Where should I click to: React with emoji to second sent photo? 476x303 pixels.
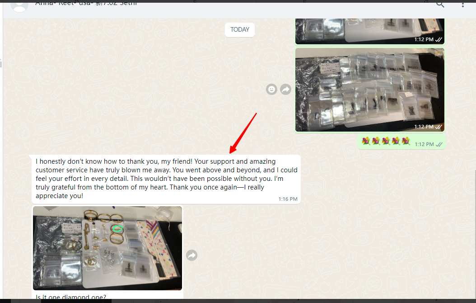pyautogui.click(x=271, y=90)
